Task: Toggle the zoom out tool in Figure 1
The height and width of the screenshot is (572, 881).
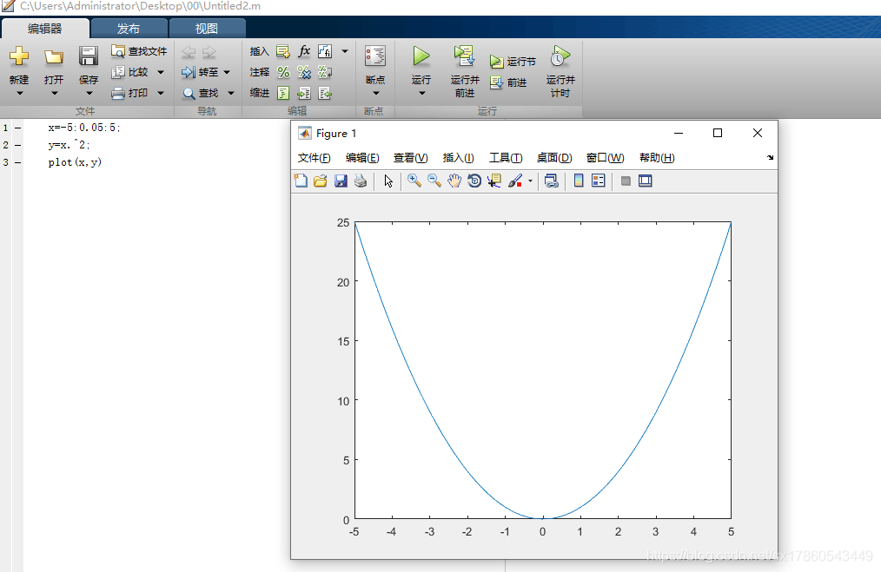Action: (434, 181)
